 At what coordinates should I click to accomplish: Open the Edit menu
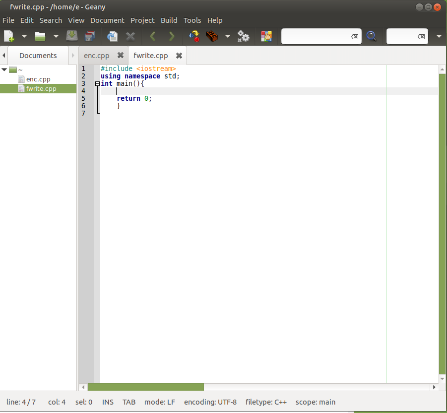pyautogui.click(x=27, y=20)
